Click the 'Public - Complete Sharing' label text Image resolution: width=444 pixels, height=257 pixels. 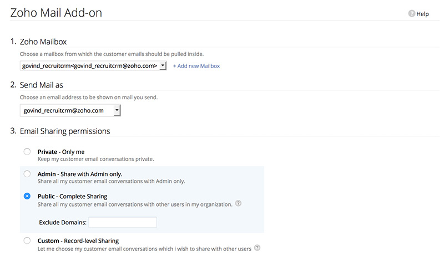(x=72, y=196)
